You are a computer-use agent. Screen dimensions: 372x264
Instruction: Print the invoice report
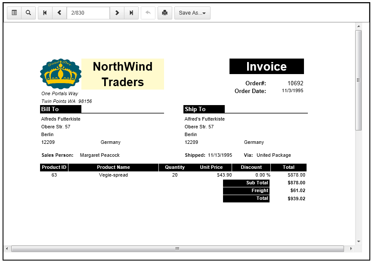tap(164, 13)
